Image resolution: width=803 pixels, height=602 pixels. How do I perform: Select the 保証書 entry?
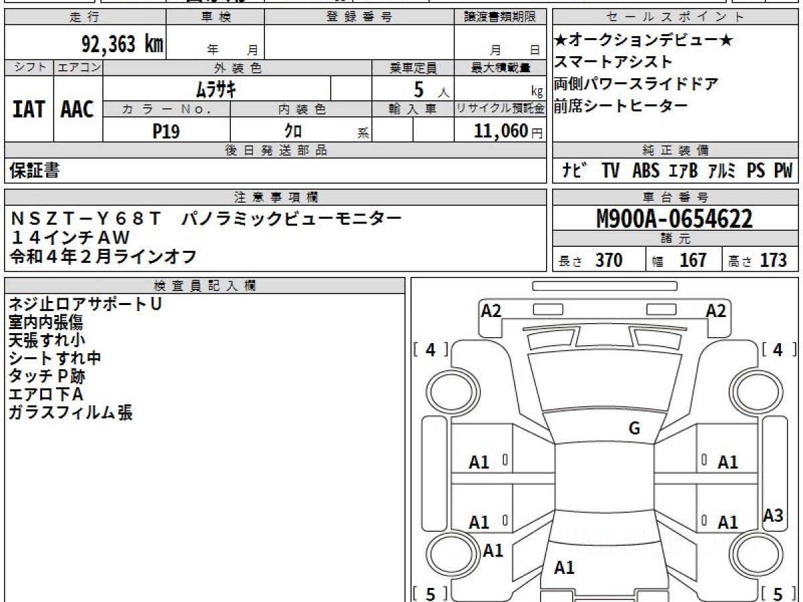tap(34, 171)
